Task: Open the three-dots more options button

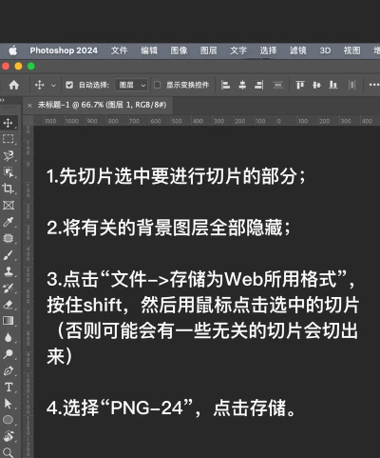Action: [x=374, y=85]
